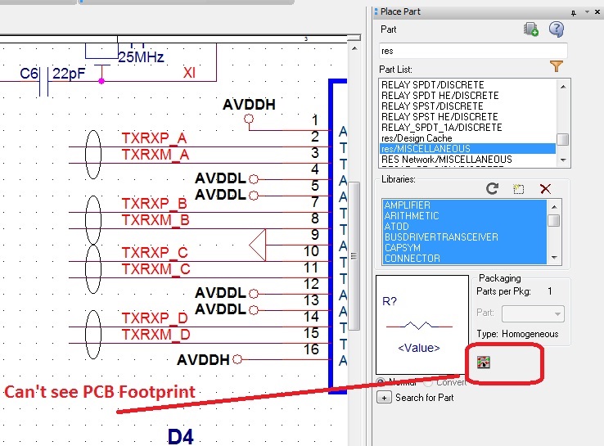This screenshot has width=604, height=446.
Task: Select RES Network/MISCELLANEOUS in Part List
Action: coord(446,160)
